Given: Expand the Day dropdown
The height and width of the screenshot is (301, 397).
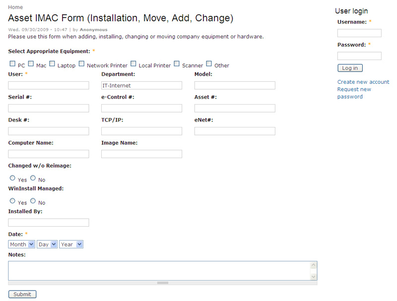Looking at the screenshot, I should coord(47,244).
